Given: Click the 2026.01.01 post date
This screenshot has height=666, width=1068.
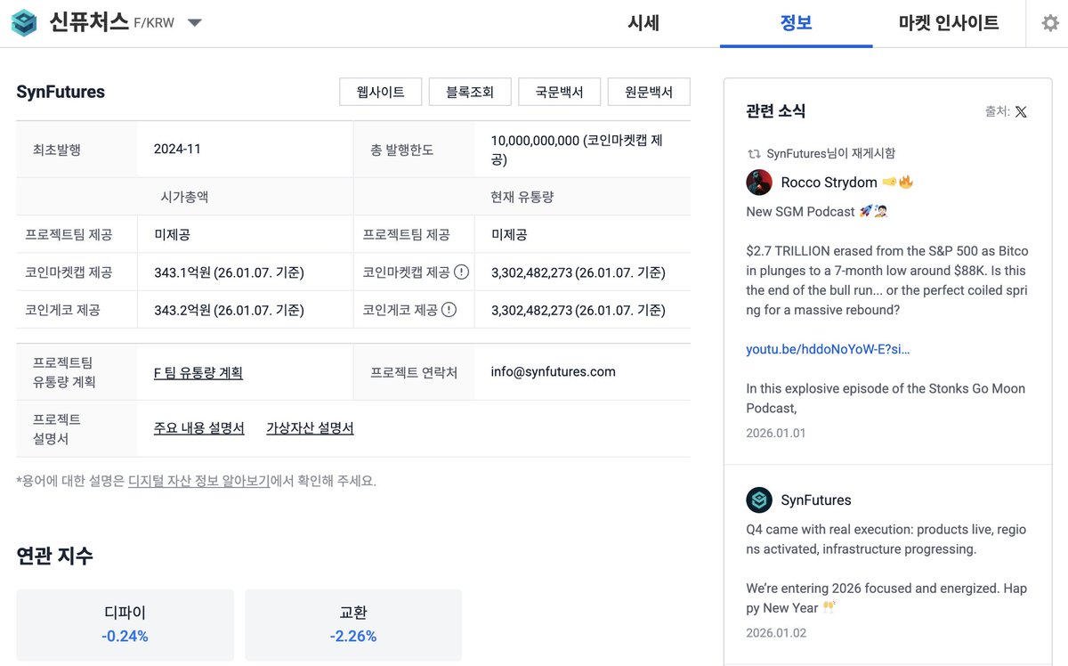Looking at the screenshot, I should click(775, 433).
